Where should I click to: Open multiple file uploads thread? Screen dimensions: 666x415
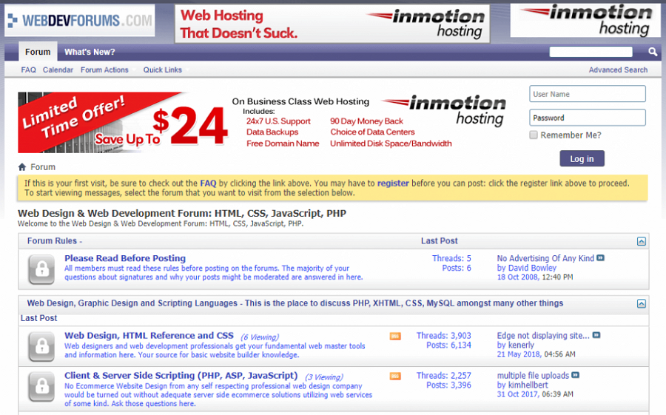pos(533,376)
